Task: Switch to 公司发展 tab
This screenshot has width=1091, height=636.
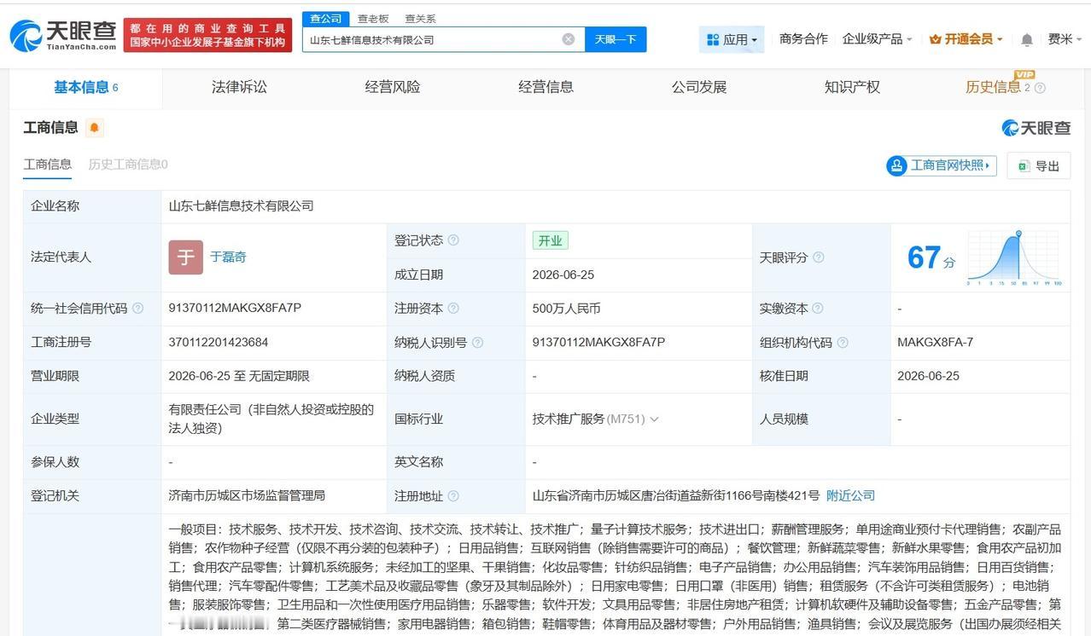Action: (699, 87)
